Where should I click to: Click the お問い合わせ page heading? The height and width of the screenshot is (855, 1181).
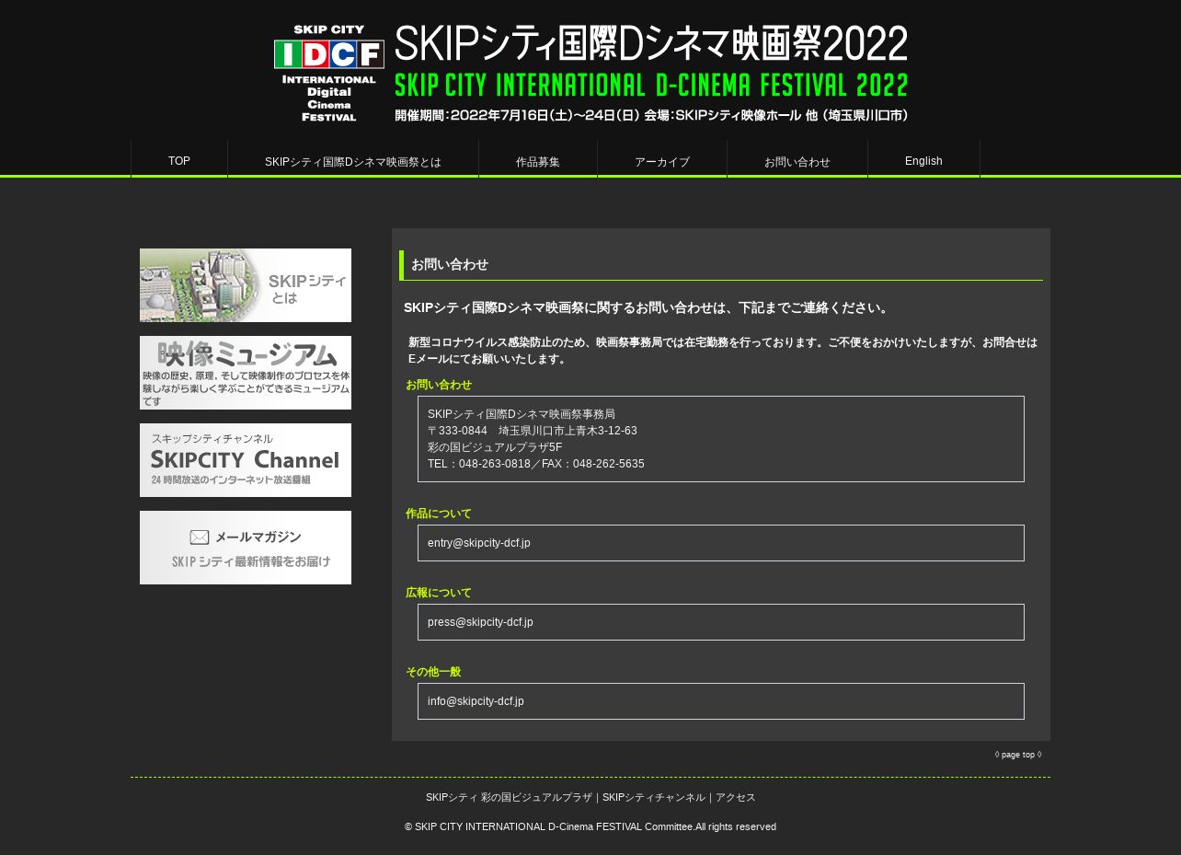pyautogui.click(x=450, y=264)
